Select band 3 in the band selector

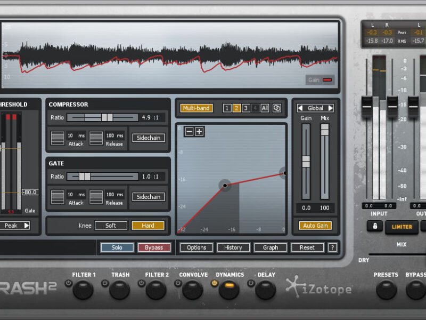coord(245,108)
